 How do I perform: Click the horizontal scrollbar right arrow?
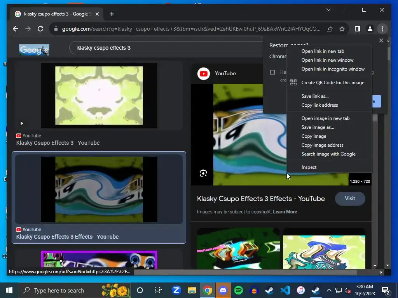381,272
